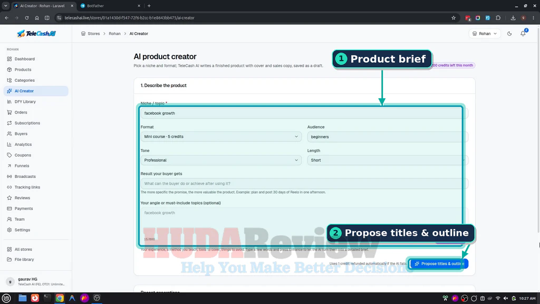The image size is (540, 304).
Task: Click Propose titles & outline button
Action: point(439,264)
